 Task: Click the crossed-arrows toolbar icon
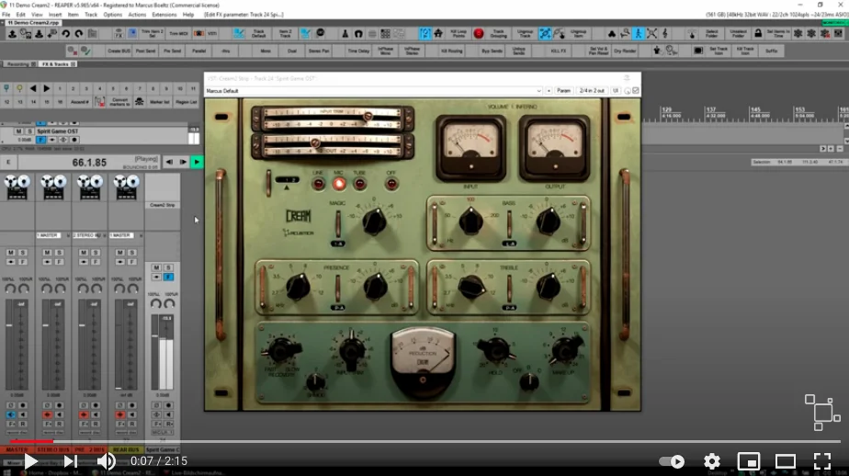coord(652,34)
